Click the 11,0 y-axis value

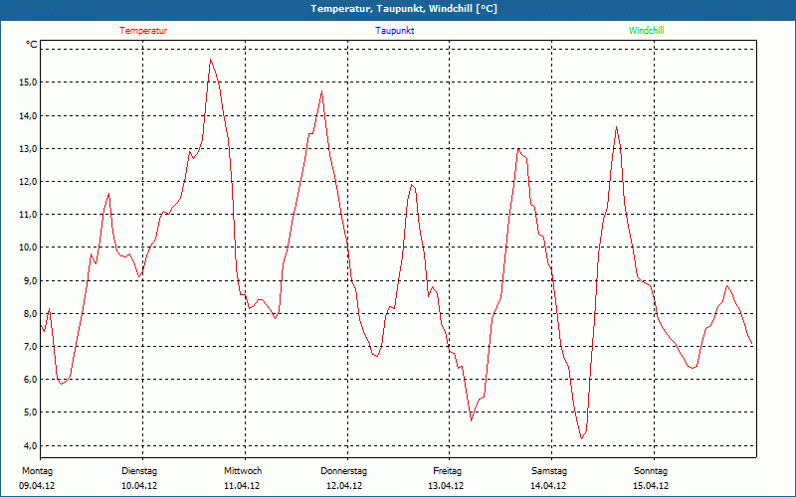[27, 215]
